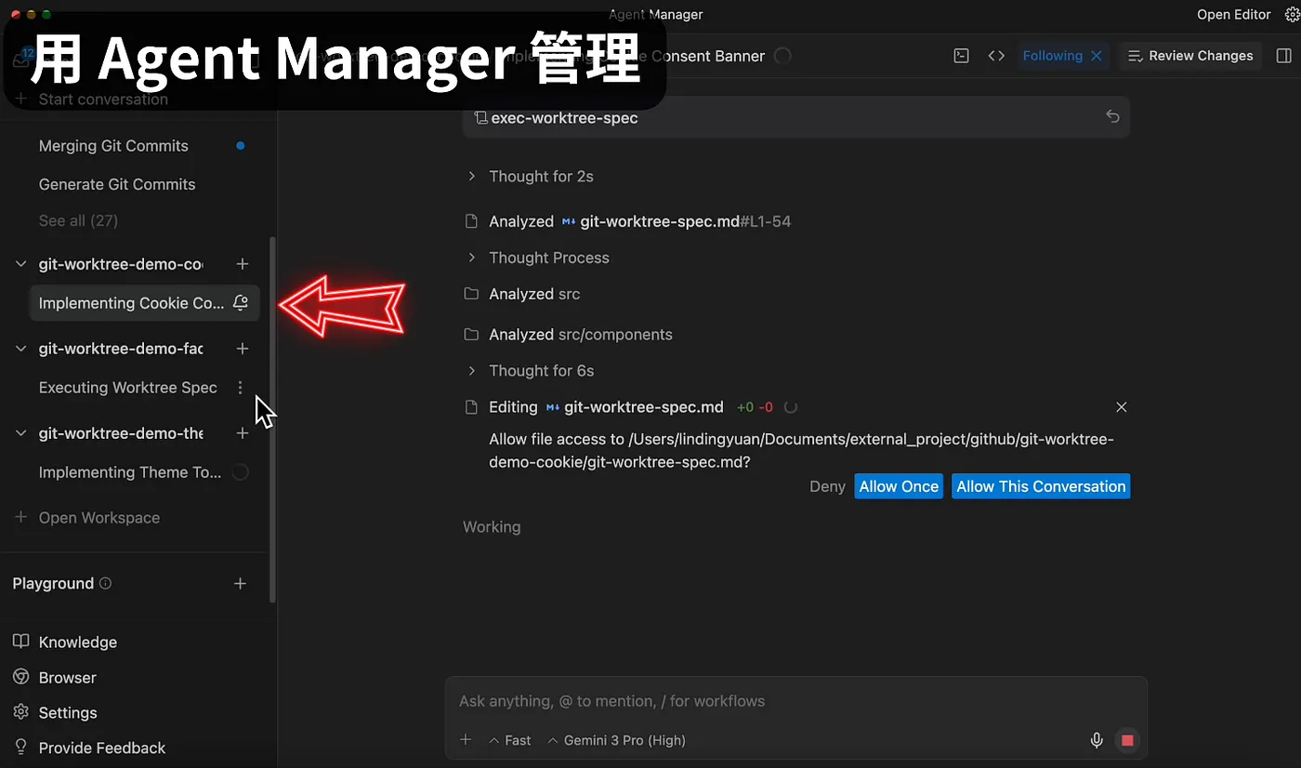Click the code view brackets icon
This screenshot has height=768, width=1301.
[x=996, y=56]
